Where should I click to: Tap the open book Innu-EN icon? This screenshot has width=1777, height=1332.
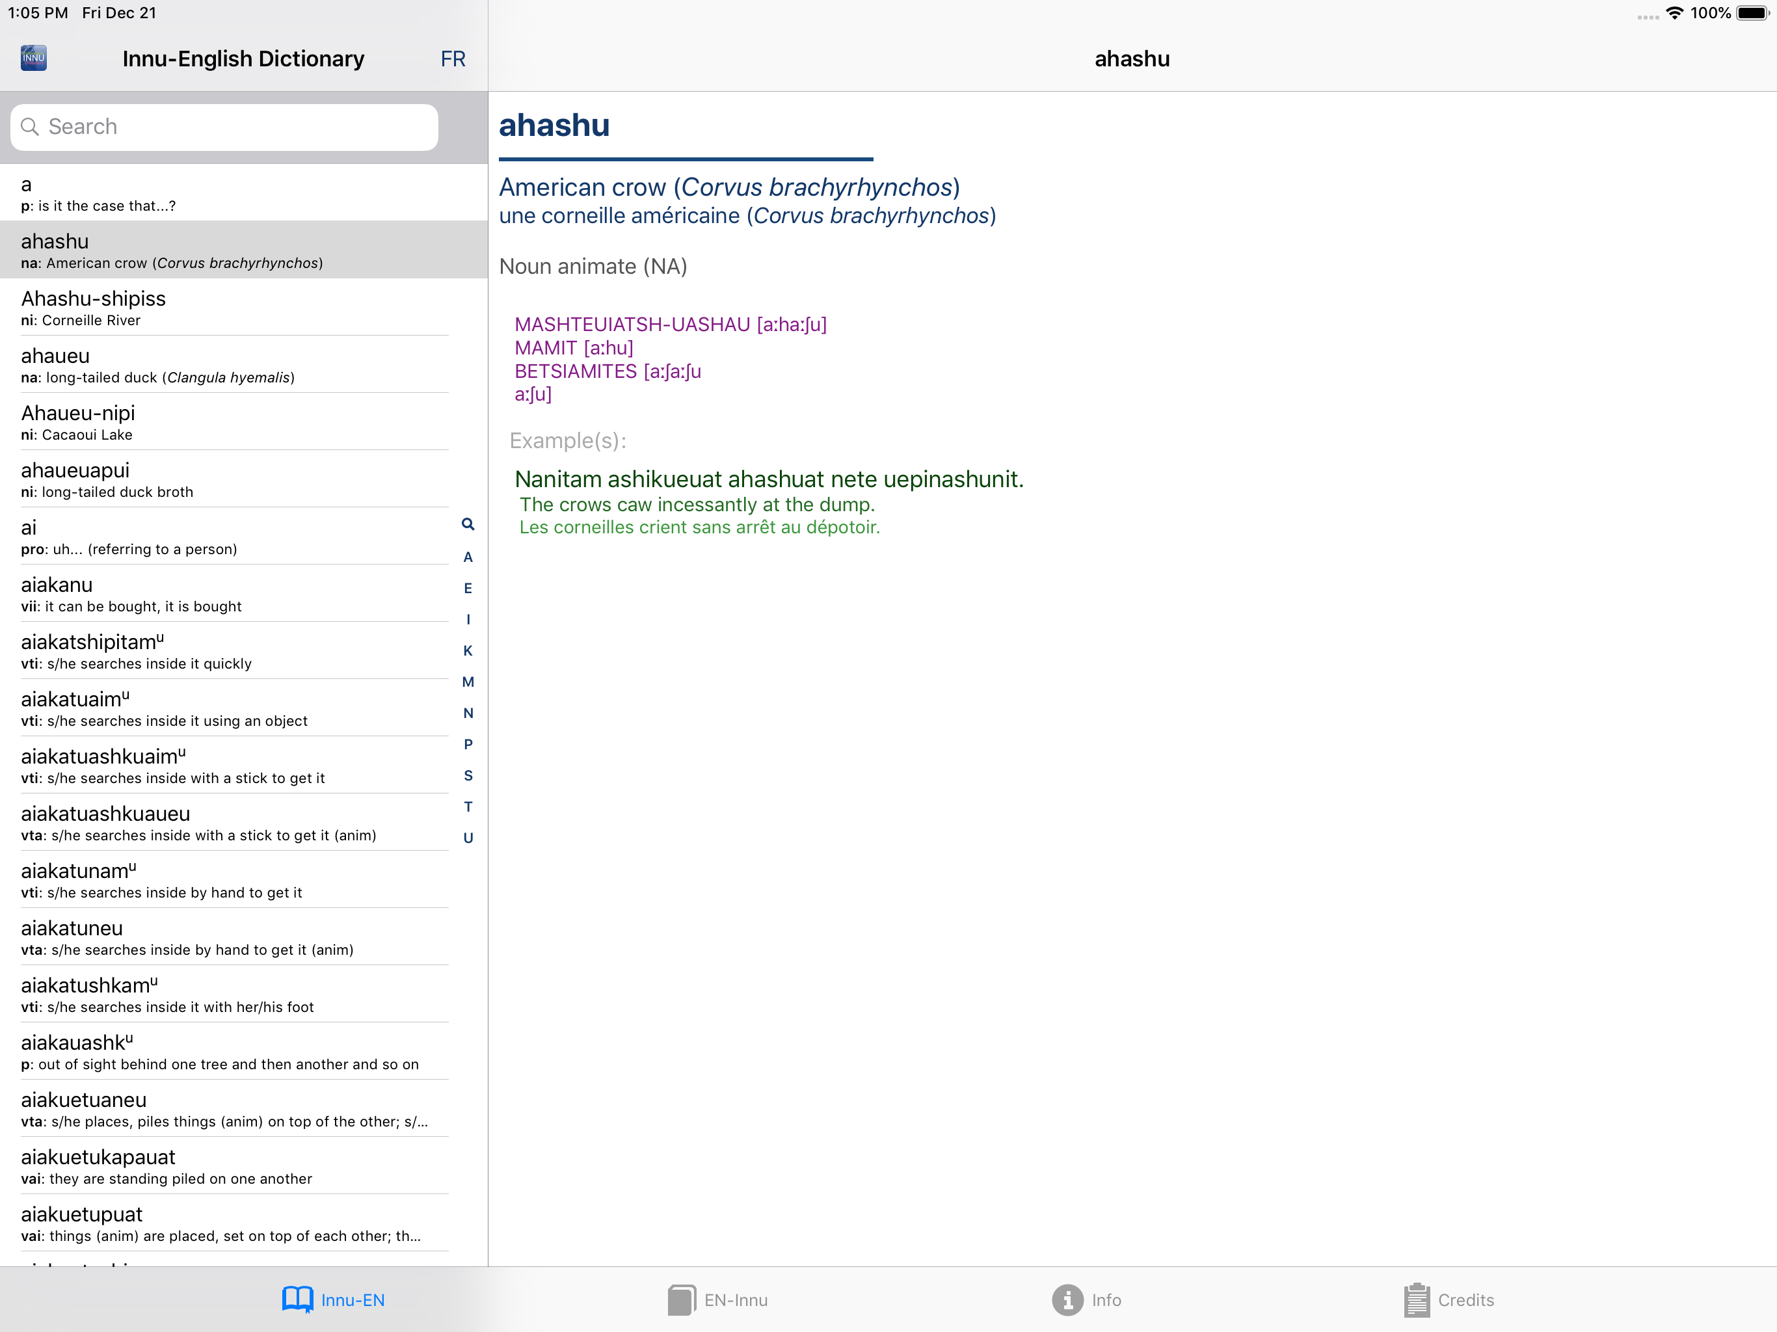click(x=297, y=1299)
